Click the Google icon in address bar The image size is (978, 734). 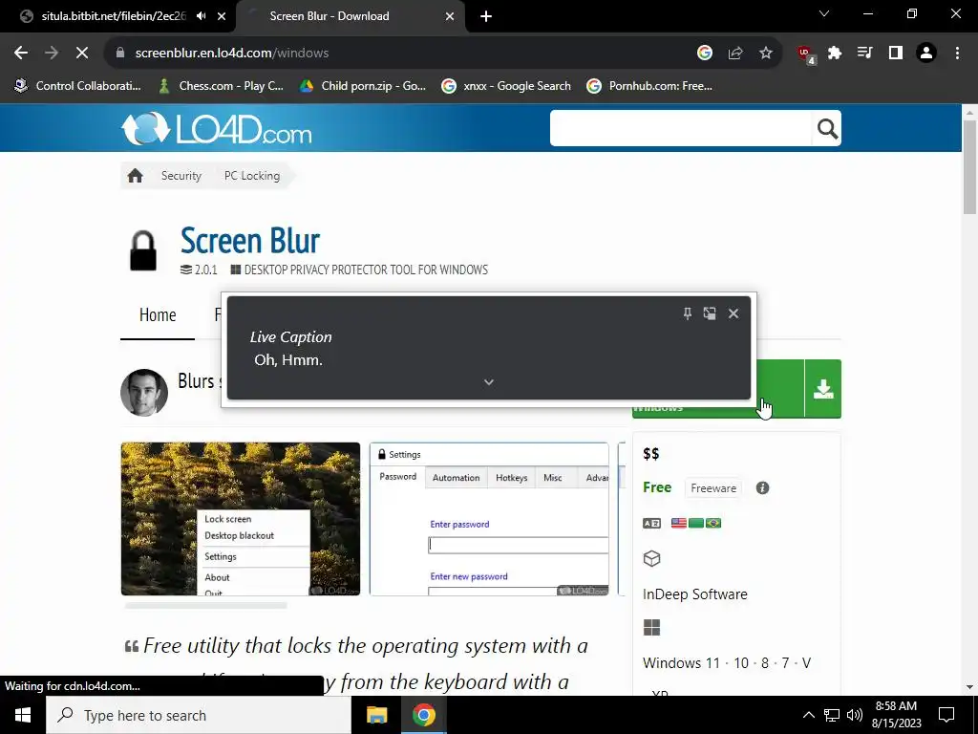click(705, 54)
